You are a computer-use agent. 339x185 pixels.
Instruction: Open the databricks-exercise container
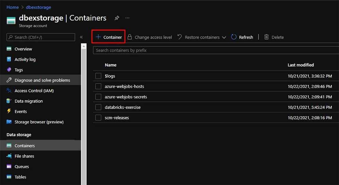pyautogui.click(x=123, y=107)
